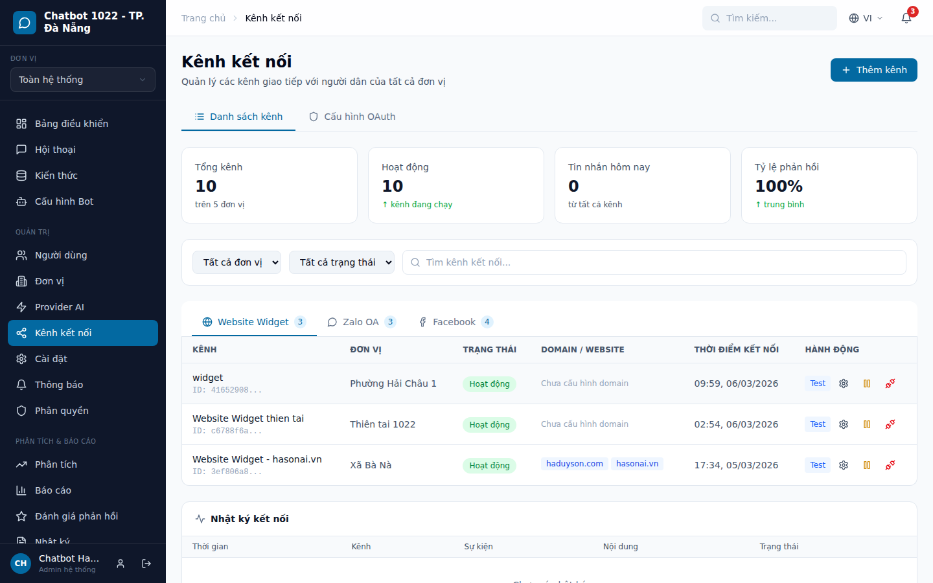Open the haduyson.com domain link
This screenshot has height=583, width=933.
574,463
